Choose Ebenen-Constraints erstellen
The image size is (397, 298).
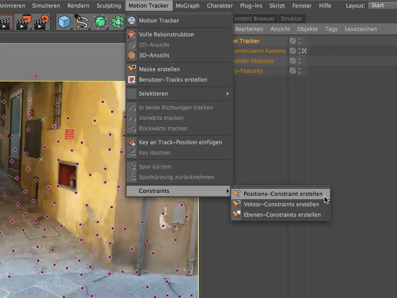click(x=282, y=215)
